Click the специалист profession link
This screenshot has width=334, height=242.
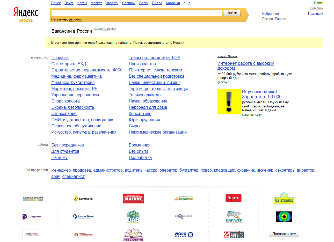(74, 177)
